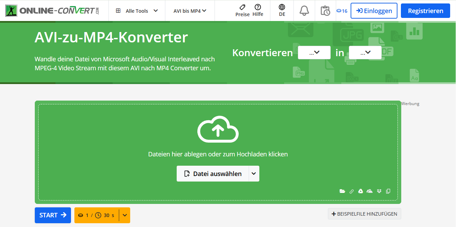Open the Hilfe menu
Screen dimensions: 456x227
click(259, 10)
